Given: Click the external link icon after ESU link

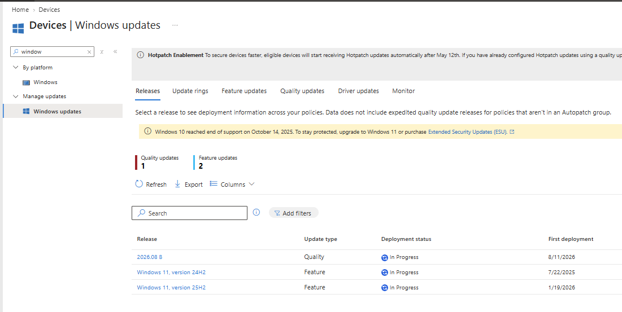Looking at the screenshot, I should (512, 132).
